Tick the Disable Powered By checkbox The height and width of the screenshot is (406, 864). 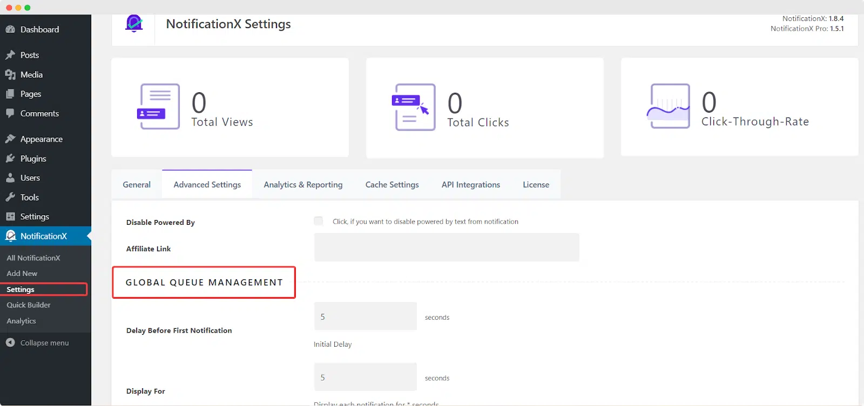[x=319, y=221]
